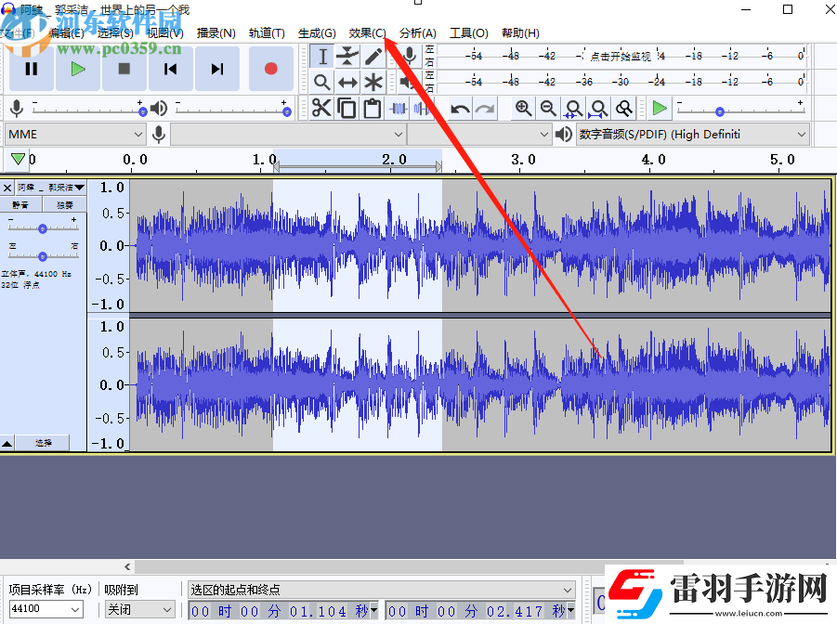Click the Play-at-speed green button
837x624 pixels.
click(660, 109)
